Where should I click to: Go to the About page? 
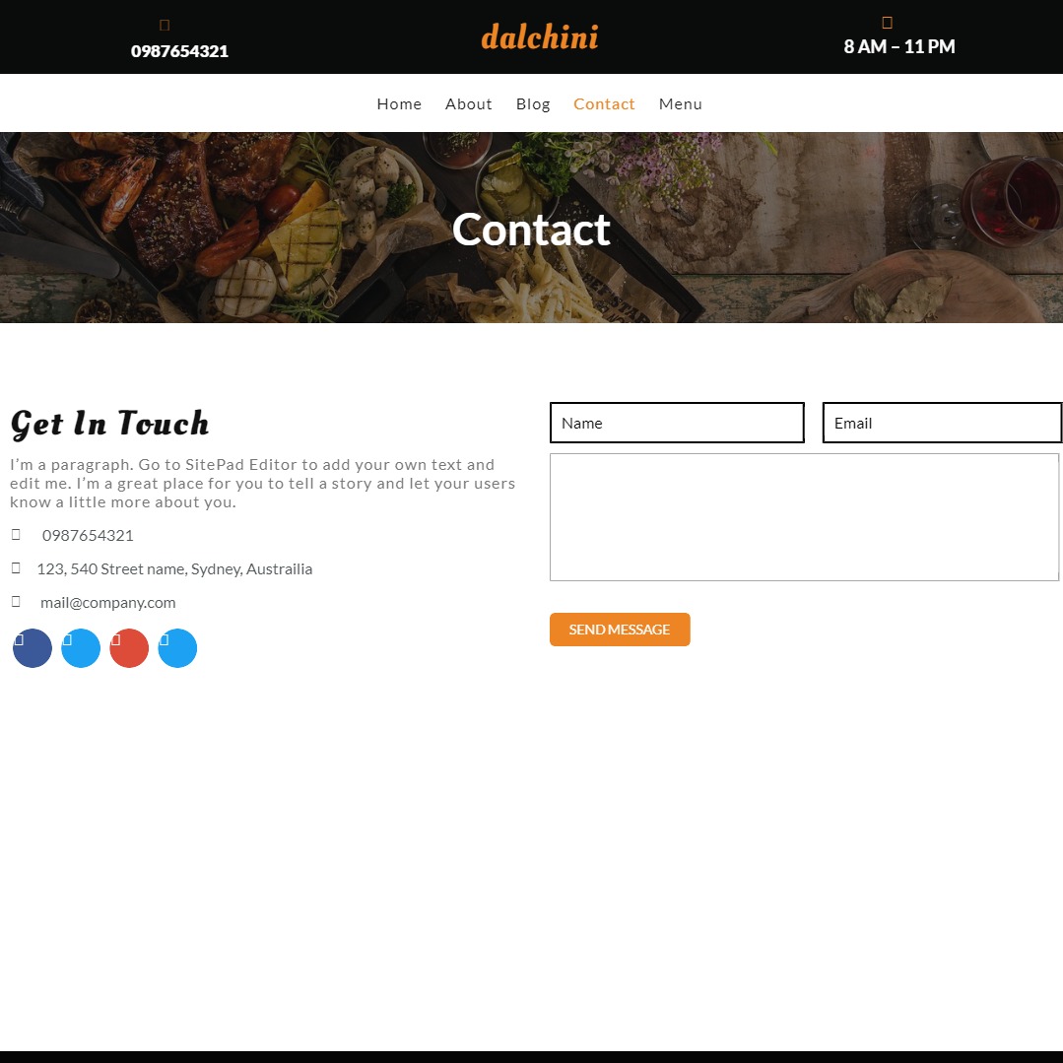[x=469, y=103]
